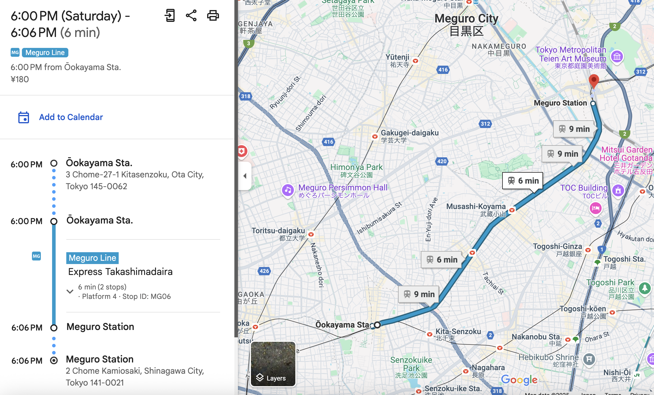Click the red medical cross icon at map edge
654x395 pixels.
(242, 151)
